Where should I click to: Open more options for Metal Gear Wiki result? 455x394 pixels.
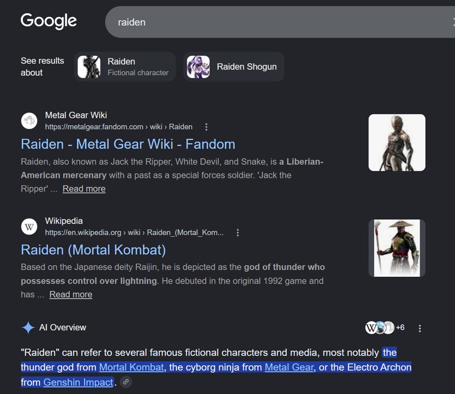click(206, 127)
